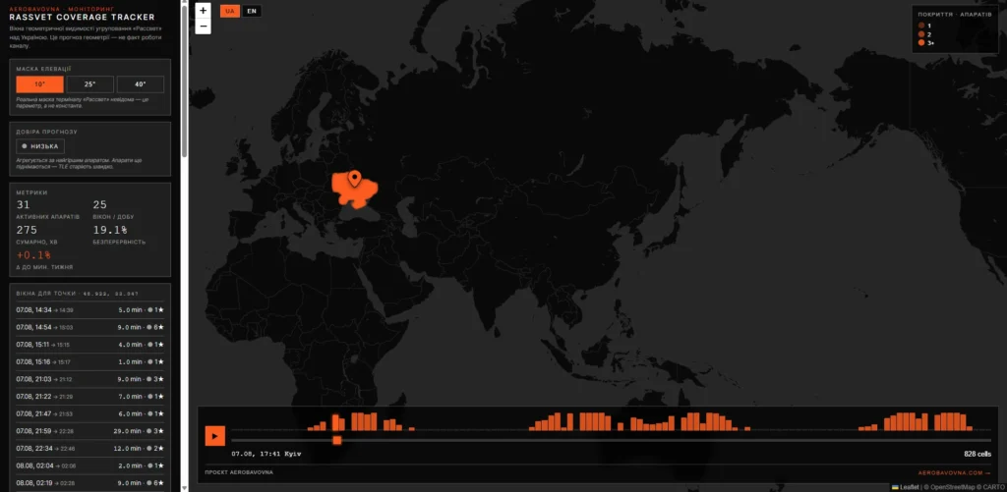The width and height of the screenshot is (1007, 492).
Task: Select window row 07.08, 22:34 with 12.0 min
Action: [x=89, y=449]
